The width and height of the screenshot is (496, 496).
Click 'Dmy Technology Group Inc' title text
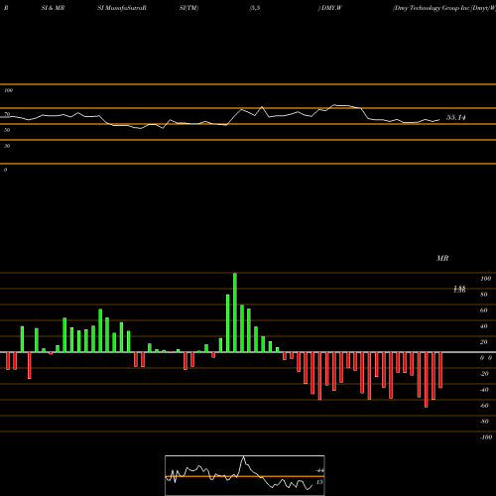432,8
